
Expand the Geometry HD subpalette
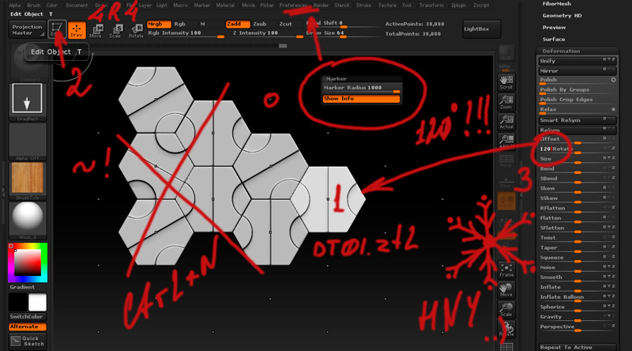click(x=562, y=16)
